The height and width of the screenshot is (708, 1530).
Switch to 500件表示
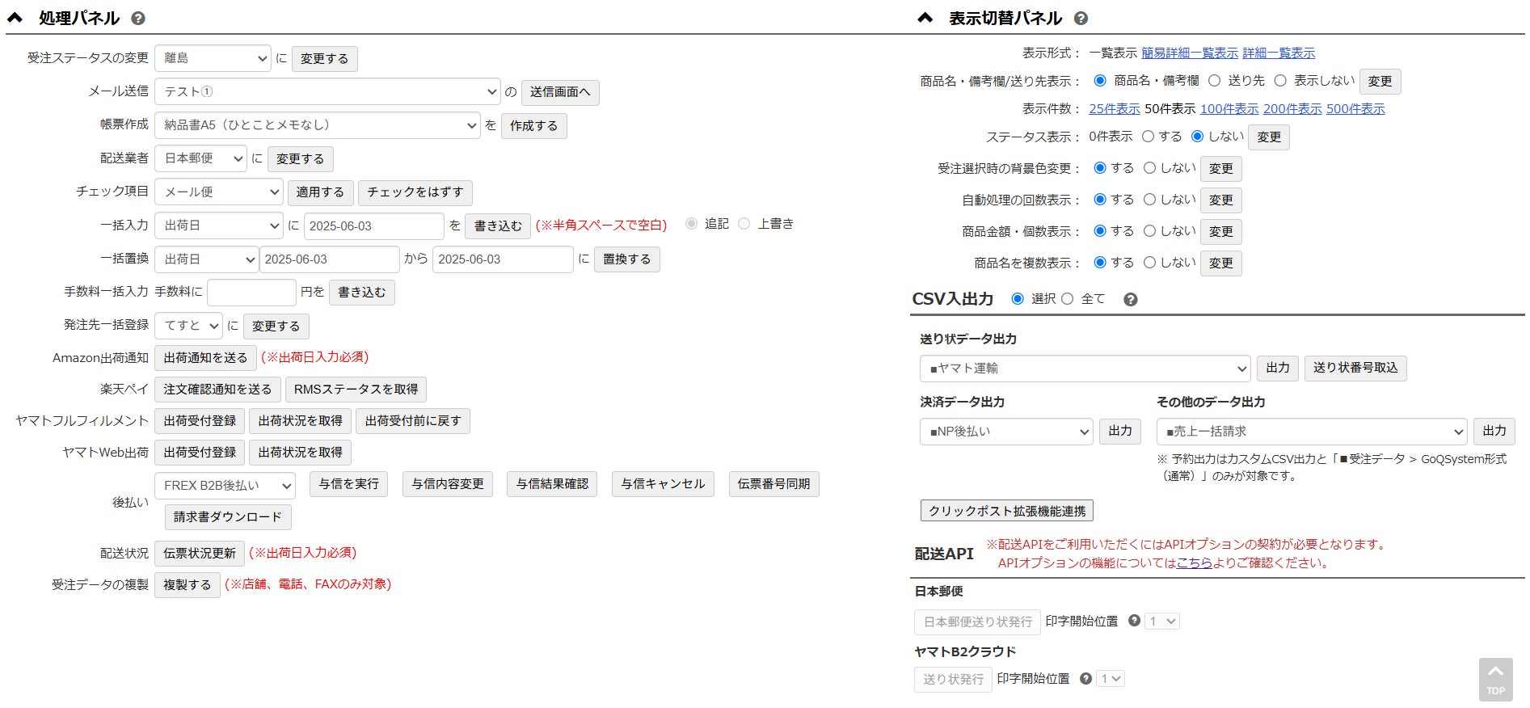(1355, 109)
